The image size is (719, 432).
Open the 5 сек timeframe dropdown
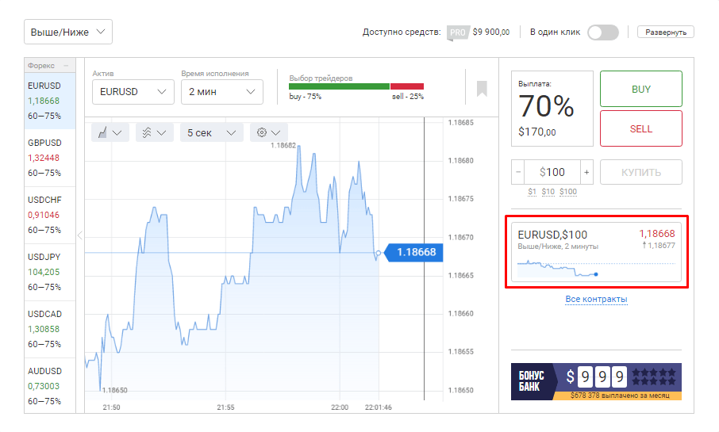[x=211, y=132]
